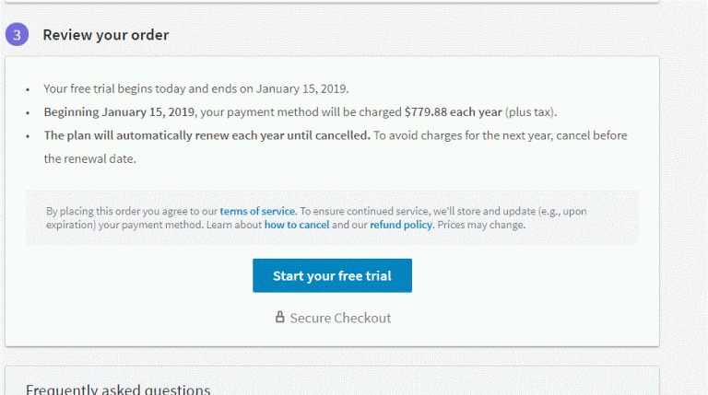Click the free trial begins today sentence
Image resolution: width=708 pixels, height=395 pixels.
click(x=196, y=88)
